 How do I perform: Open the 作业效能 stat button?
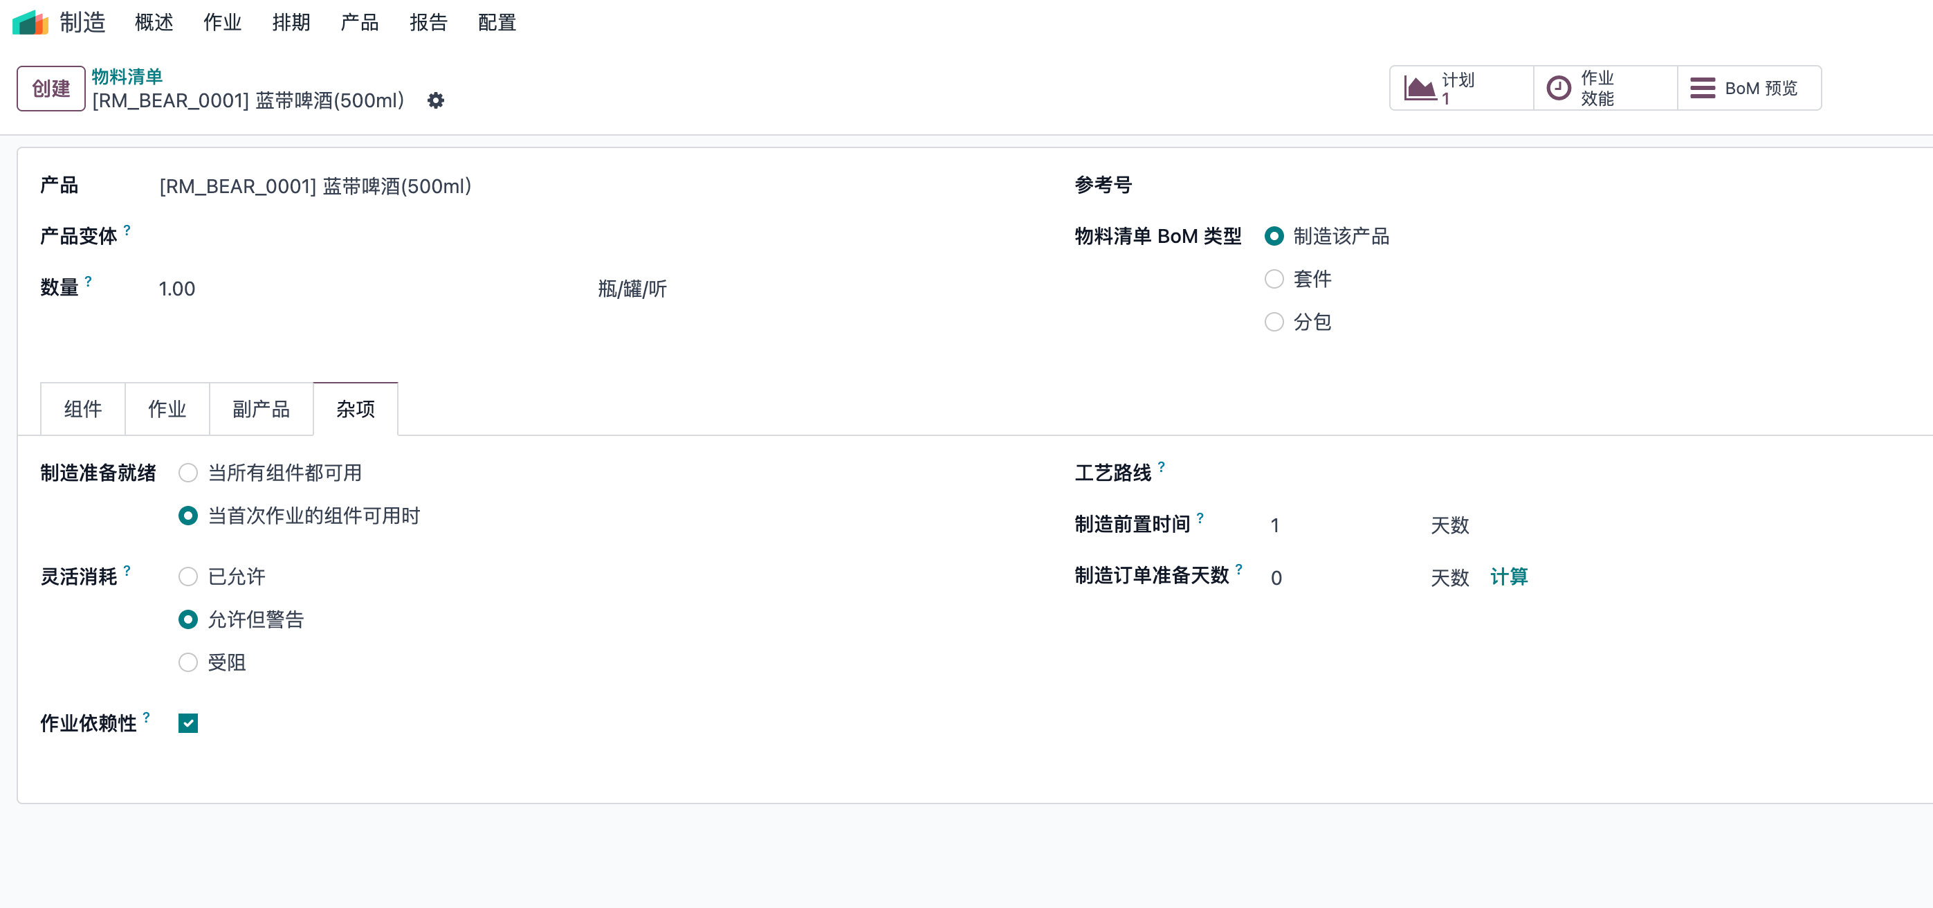(1605, 88)
